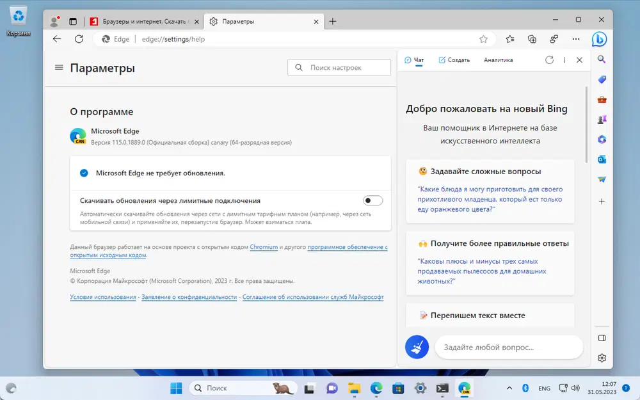
Task: Open the Windows Start button
Action: [x=176, y=388]
